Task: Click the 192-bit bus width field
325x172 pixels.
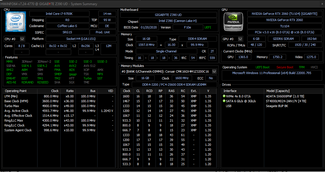Action: click(x=312, y=39)
